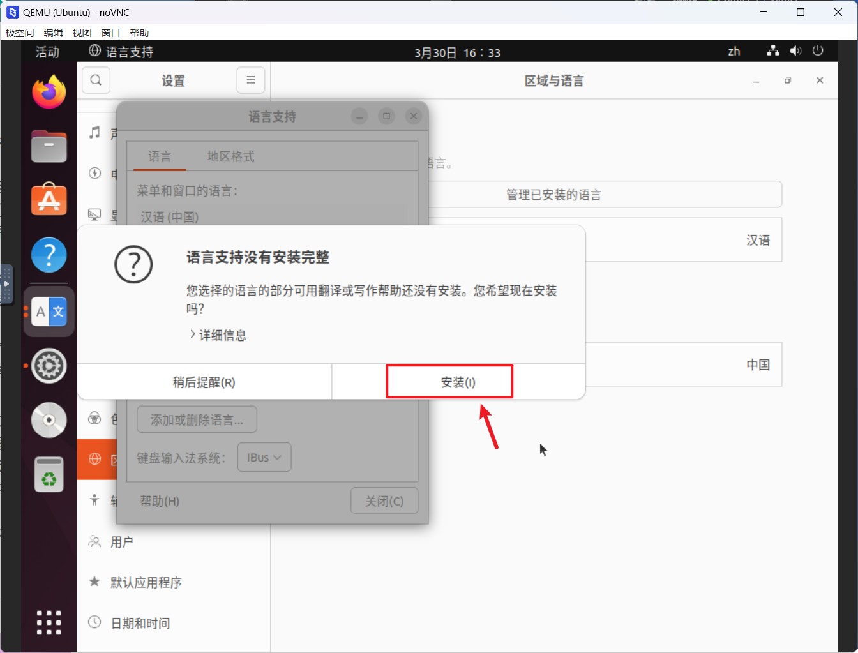Launch Ubuntu Software from the dock
This screenshot has width=858, height=653.
(x=49, y=200)
